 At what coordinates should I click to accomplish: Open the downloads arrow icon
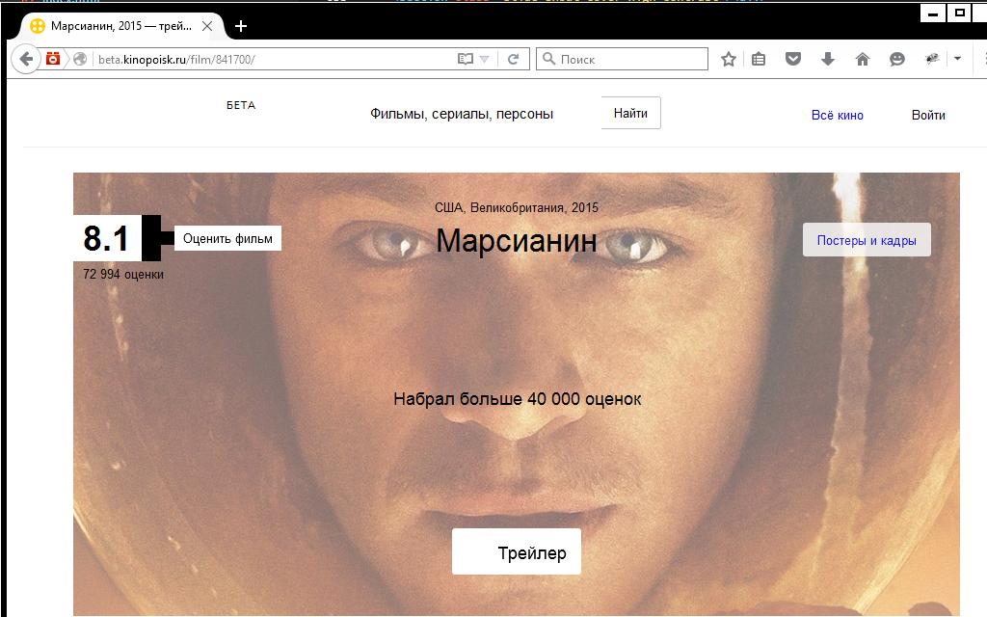coord(828,59)
